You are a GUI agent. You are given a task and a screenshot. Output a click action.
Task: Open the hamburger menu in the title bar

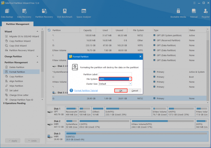coord(194,3)
